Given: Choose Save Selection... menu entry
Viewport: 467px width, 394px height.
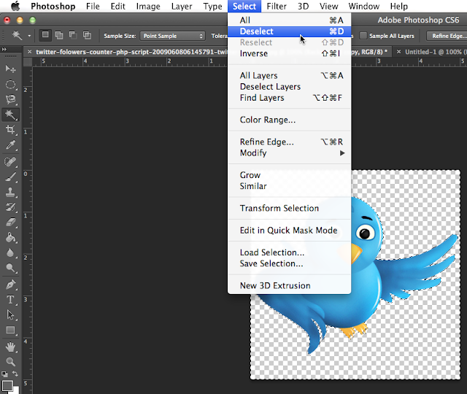Looking at the screenshot, I should pos(290,263).
